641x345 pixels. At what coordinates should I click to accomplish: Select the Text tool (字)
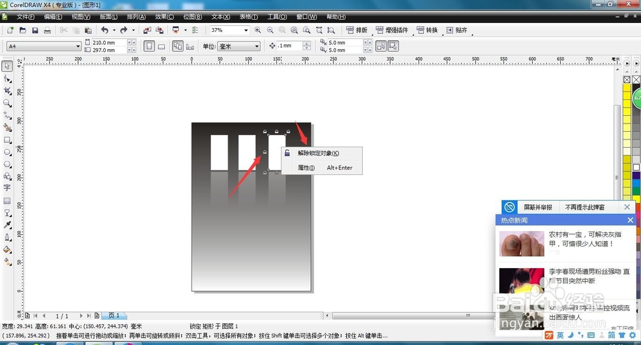7,188
